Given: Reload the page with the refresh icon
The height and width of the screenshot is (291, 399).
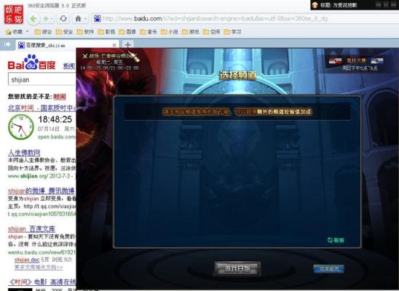Looking at the screenshot, I should click(63, 19).
